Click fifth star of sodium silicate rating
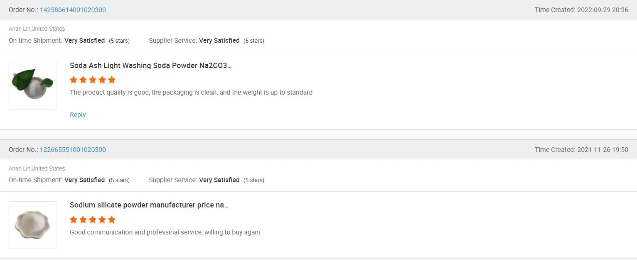Viewport: 637px width, 261px height. (x=111, y=220)
